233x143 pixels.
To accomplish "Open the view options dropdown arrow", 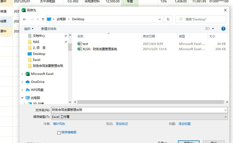I will (x=213, y=29).
